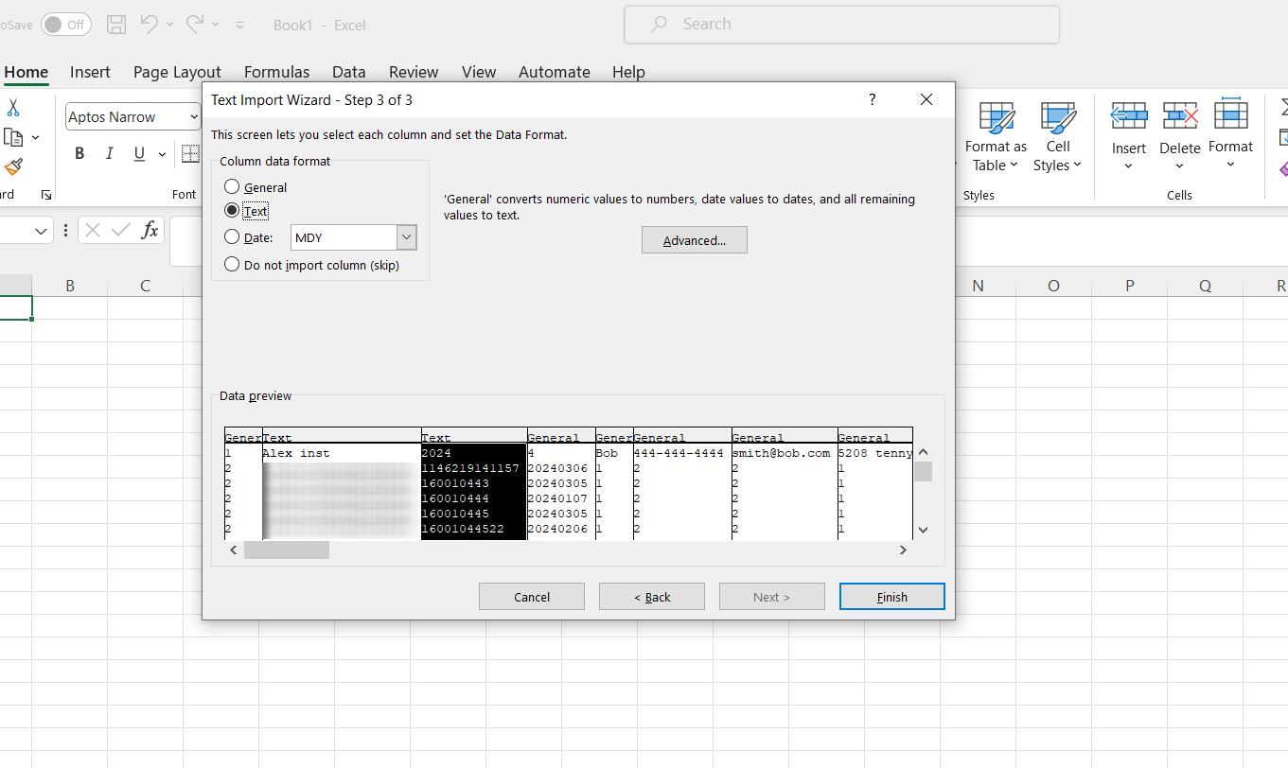
Task: Open the Underline style dropdown arrow
Action: pyautogui.click(x=162, y=154)
